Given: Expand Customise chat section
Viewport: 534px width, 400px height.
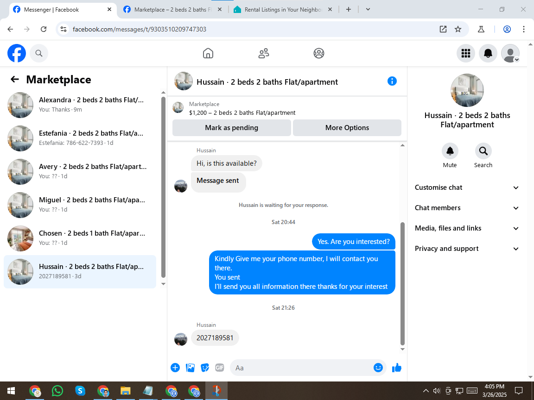Looking at the screenshot, I should coord(467,187).
